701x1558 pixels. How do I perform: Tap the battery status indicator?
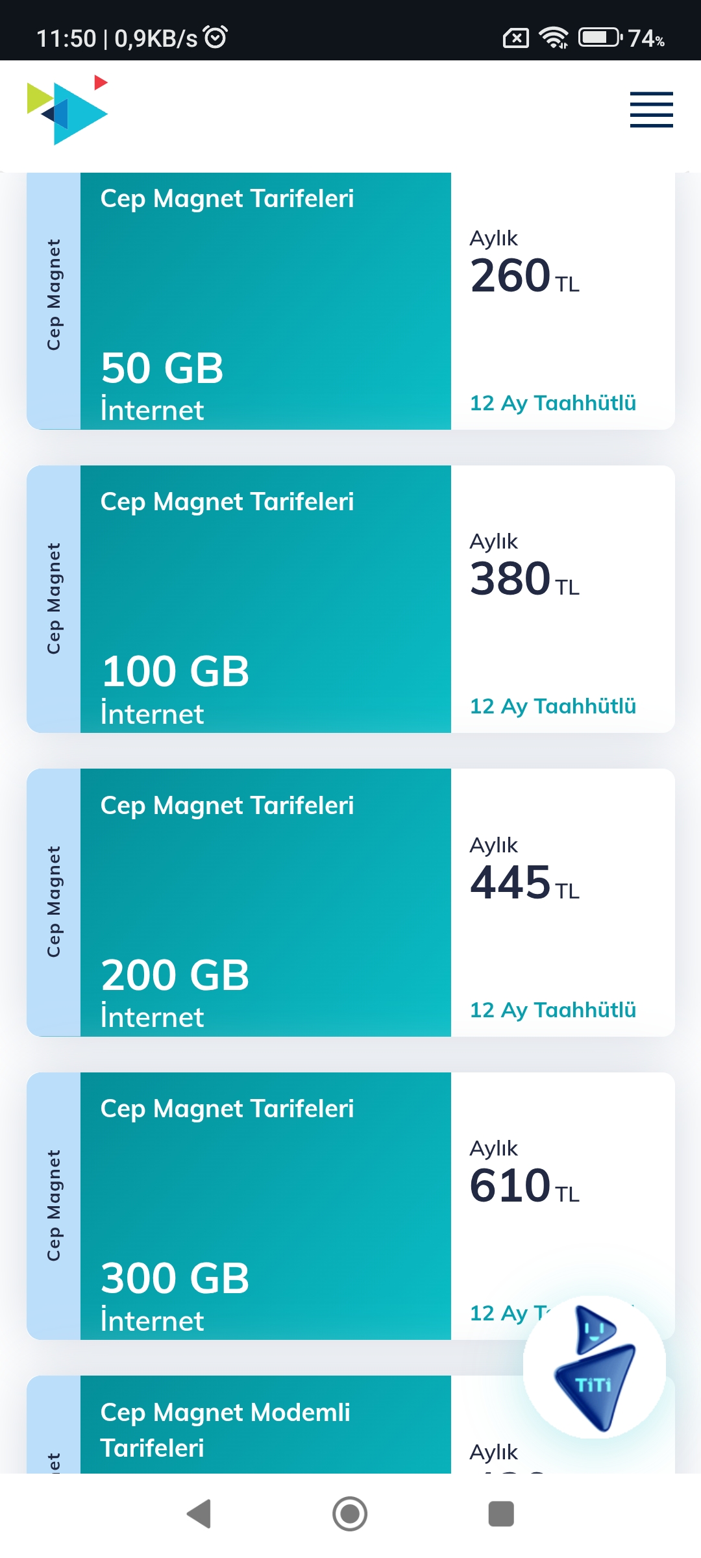coord(622,38)
